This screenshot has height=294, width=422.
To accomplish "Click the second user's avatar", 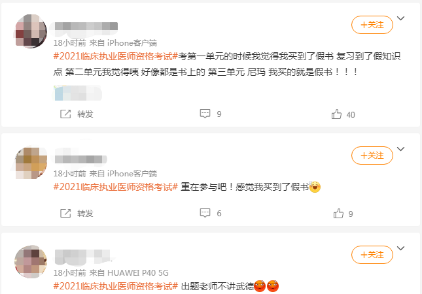I will [31, 163].
